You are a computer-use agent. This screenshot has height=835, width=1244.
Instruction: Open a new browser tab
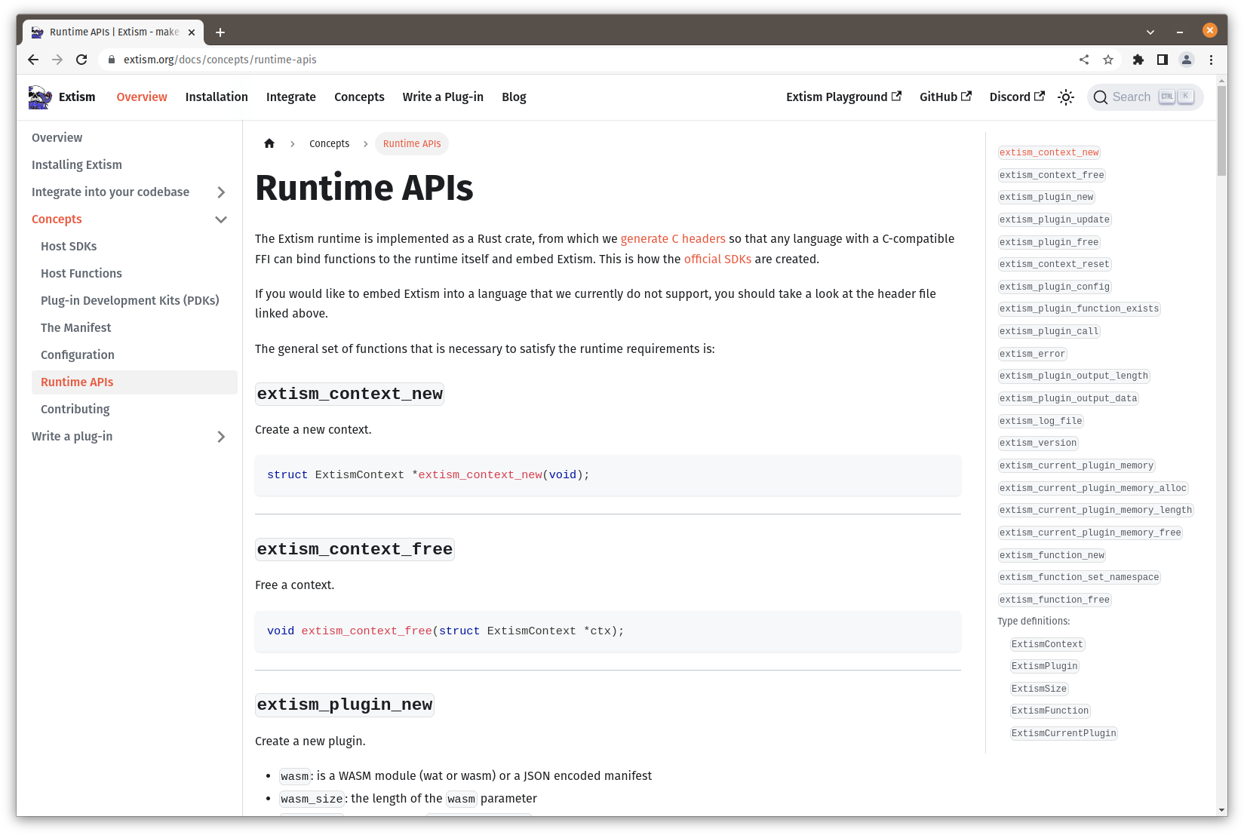(x=220, y=32)
